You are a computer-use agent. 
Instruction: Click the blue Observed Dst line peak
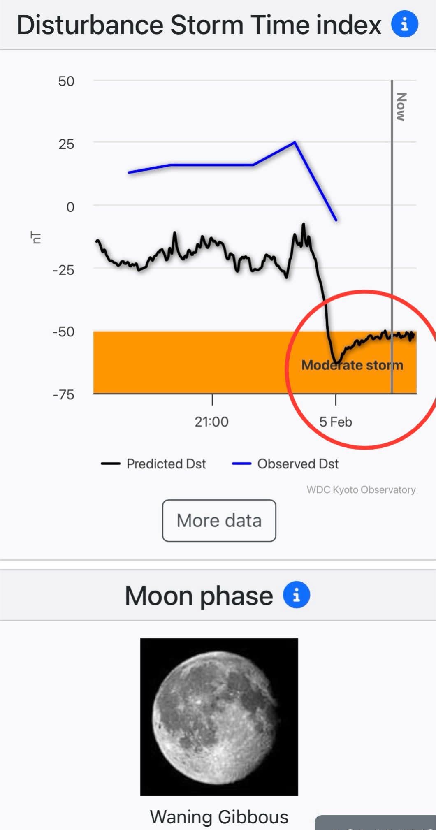[x=295, y=142]
